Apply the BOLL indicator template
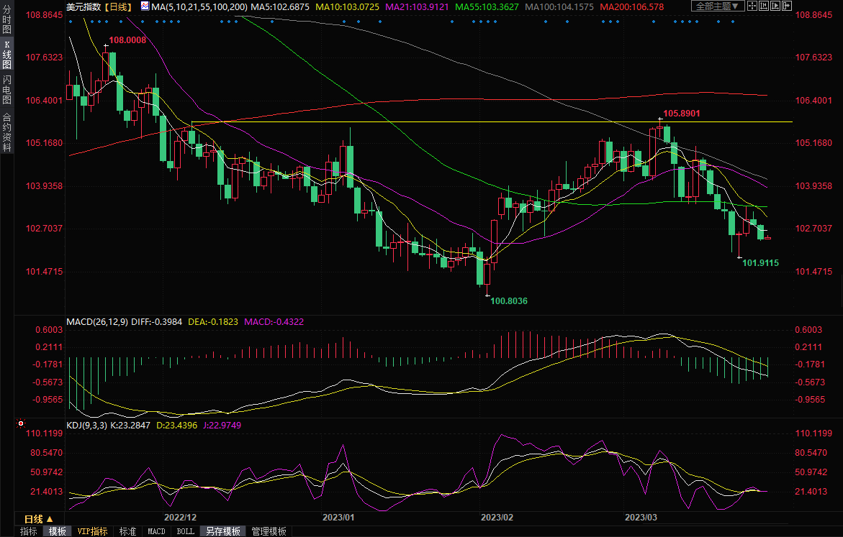The width and height of the screenshot is (843, 537). (185, 531)
